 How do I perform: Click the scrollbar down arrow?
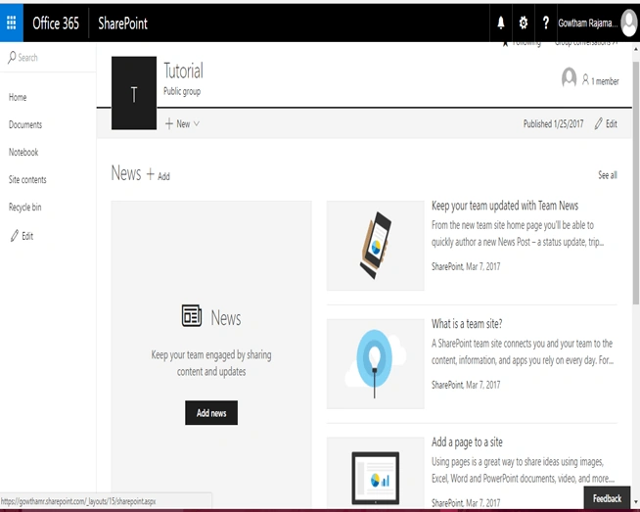pyautogui.click(x=636, y=502)
